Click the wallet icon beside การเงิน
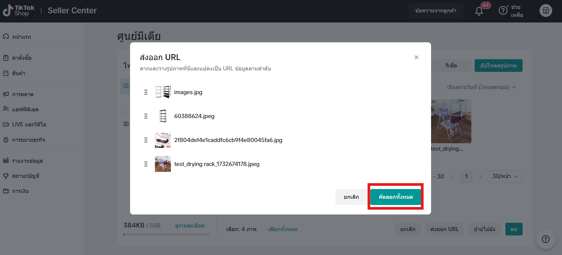 tap(6, 191)
